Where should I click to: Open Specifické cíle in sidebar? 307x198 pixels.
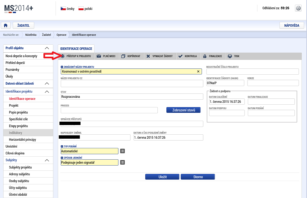(x=28, y=119)
